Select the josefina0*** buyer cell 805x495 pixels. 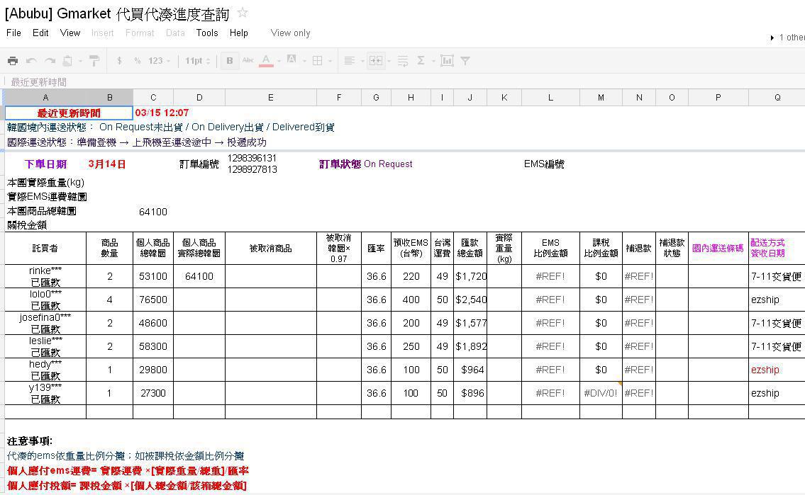(x=45, y=324)
